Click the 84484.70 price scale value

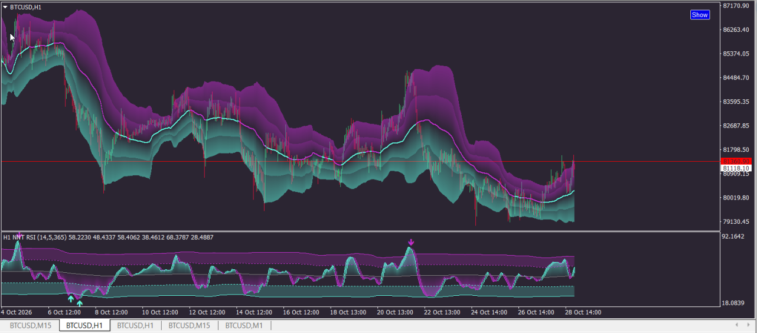pos(736,78)
